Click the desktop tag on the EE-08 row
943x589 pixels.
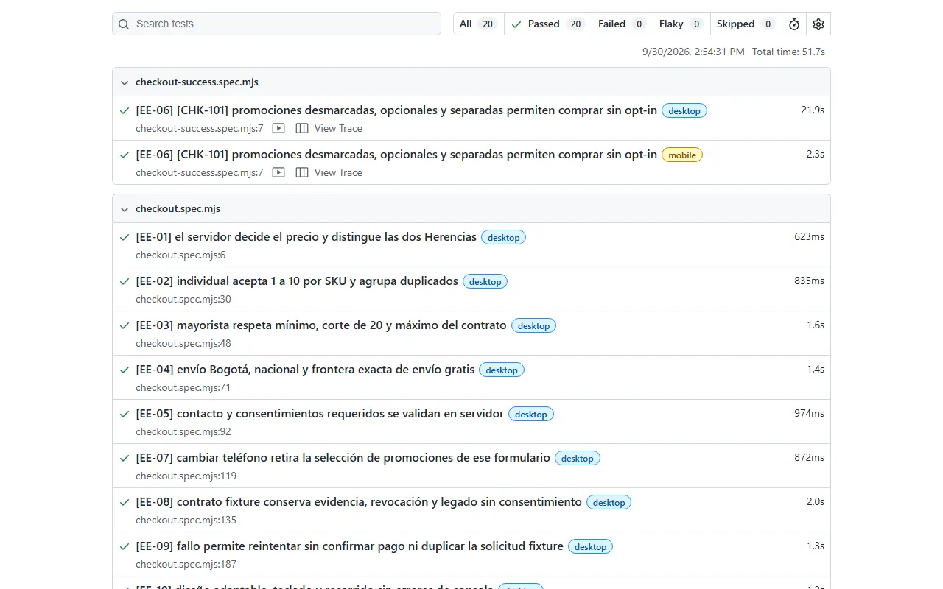tap(609, 503)
